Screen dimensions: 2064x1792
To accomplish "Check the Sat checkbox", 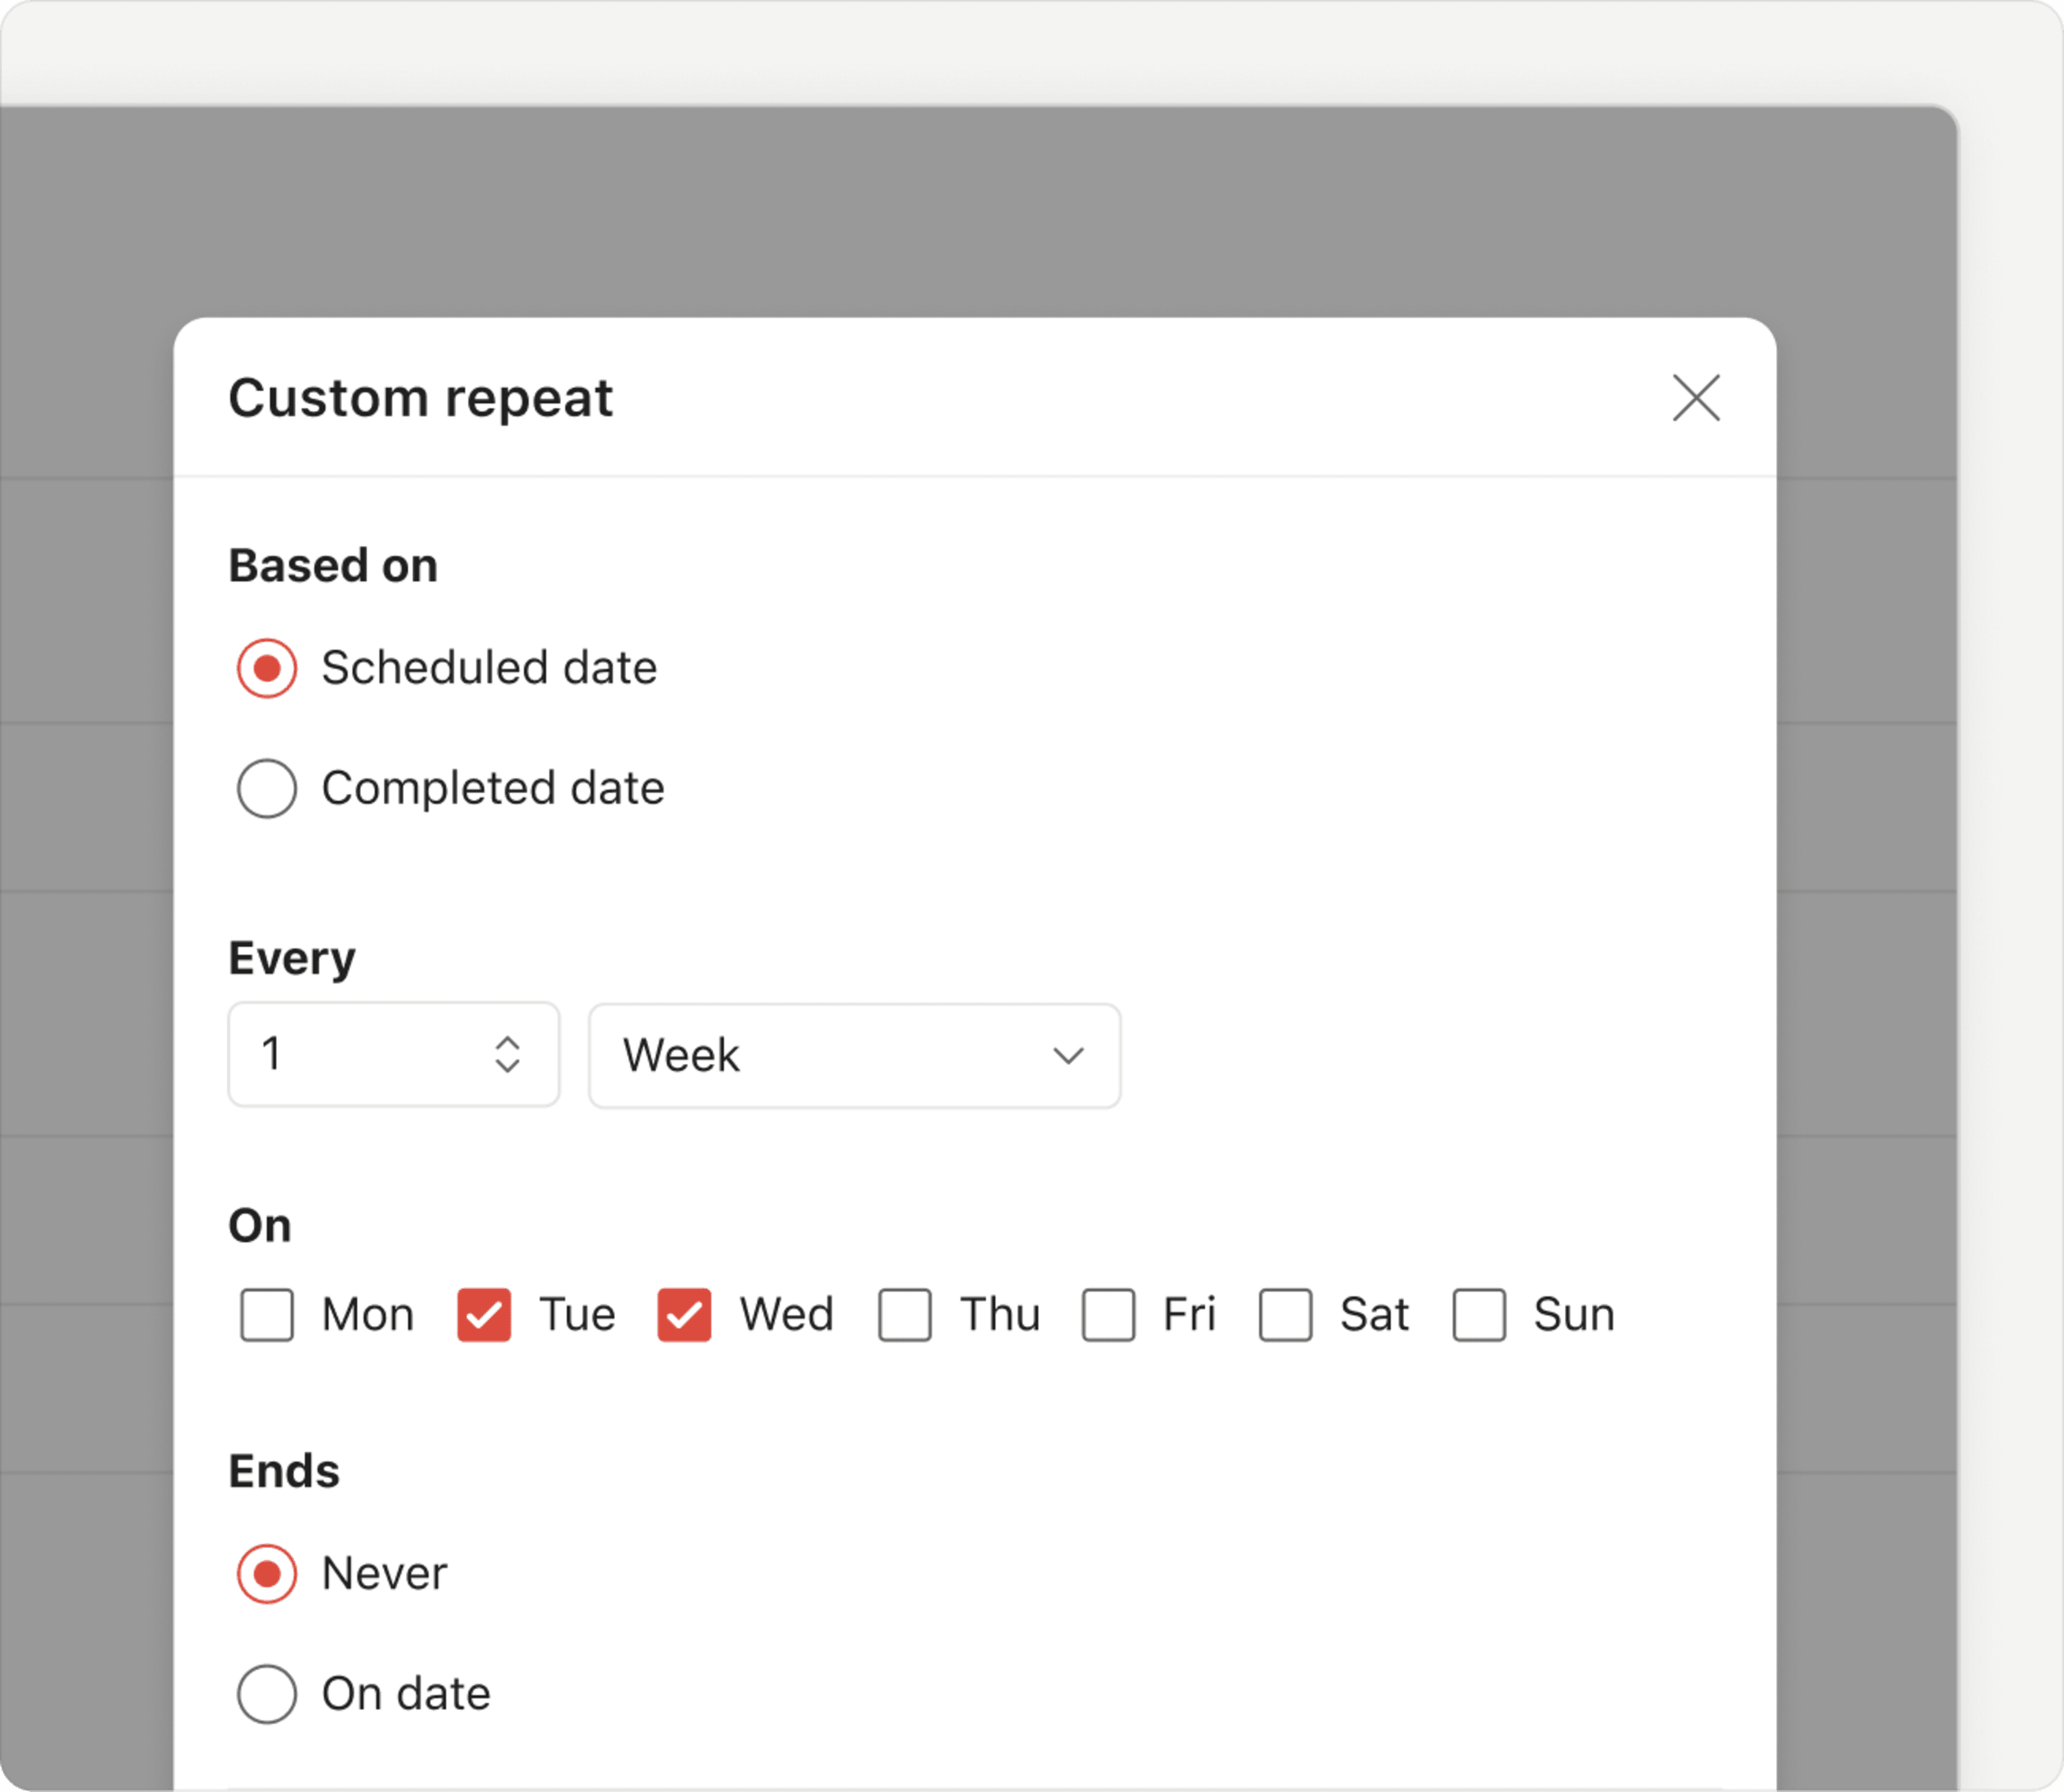I will tap(1285, 1315).
